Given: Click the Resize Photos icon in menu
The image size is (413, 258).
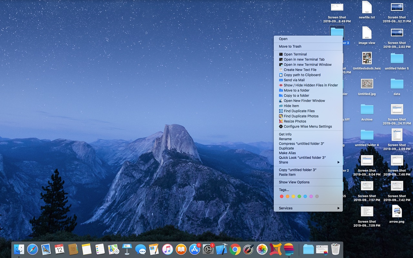Looking at the screenshot, I should point(281,122).
